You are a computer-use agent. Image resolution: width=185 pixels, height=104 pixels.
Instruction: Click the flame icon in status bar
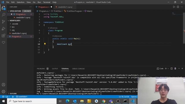13,96
